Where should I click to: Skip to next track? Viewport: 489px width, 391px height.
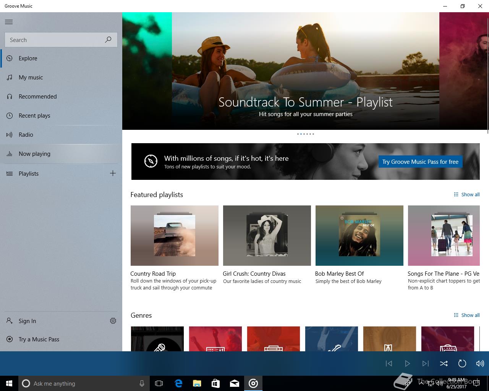point(426,364)
